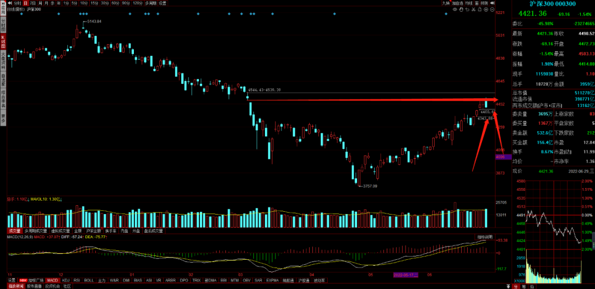
Task: Switch indicator to TRIX
Action: [196, 280]
